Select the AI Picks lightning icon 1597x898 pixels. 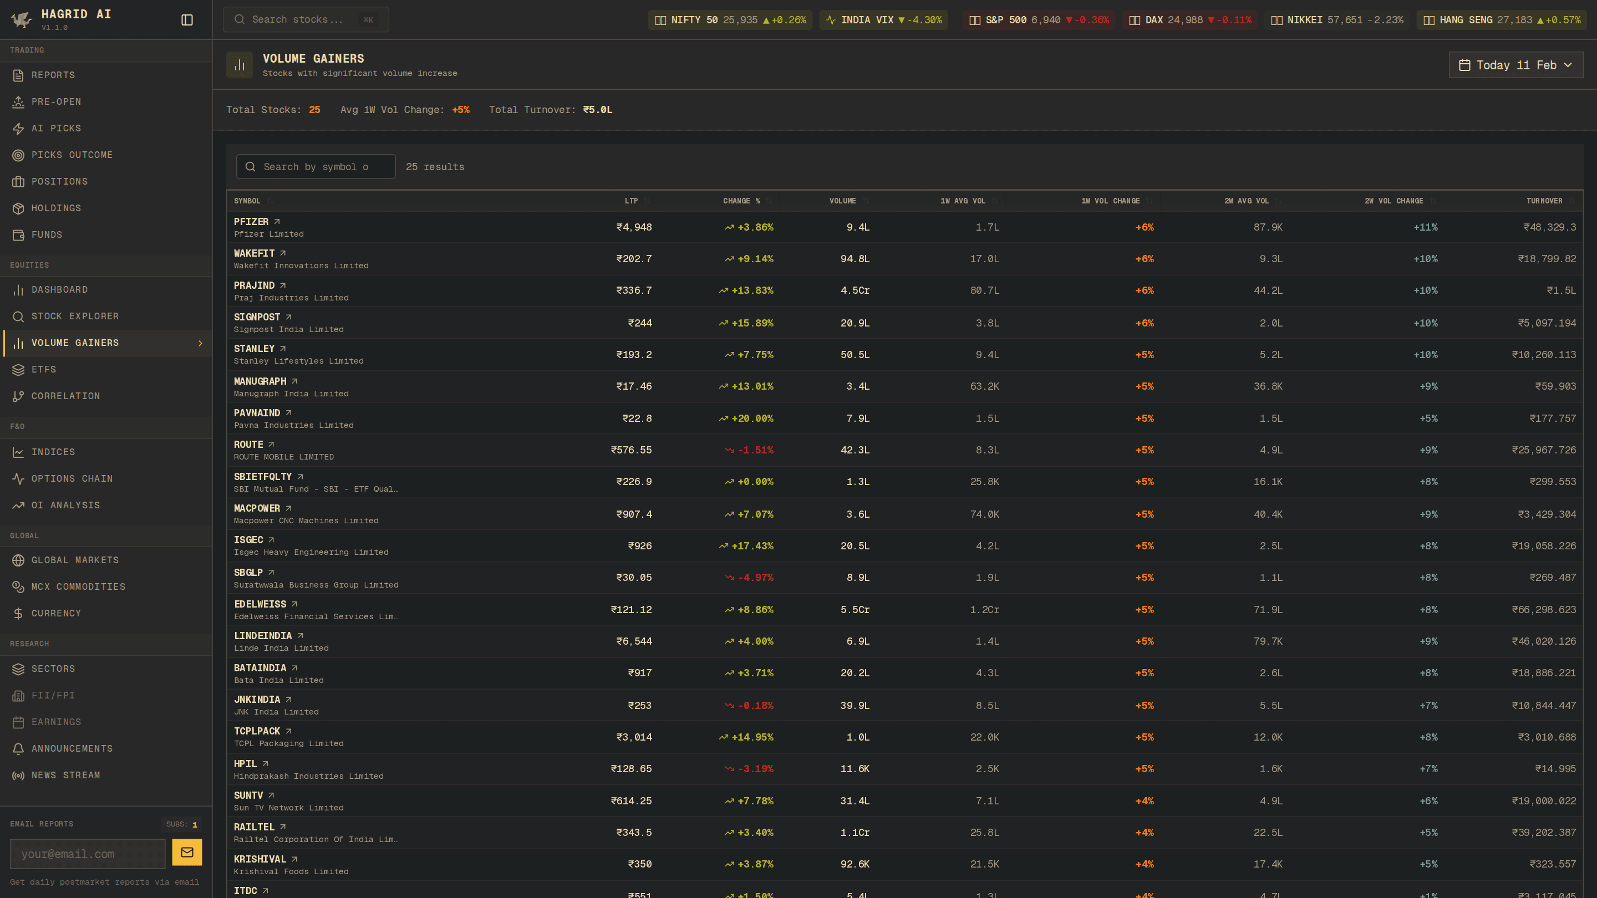tap(19, 128)
